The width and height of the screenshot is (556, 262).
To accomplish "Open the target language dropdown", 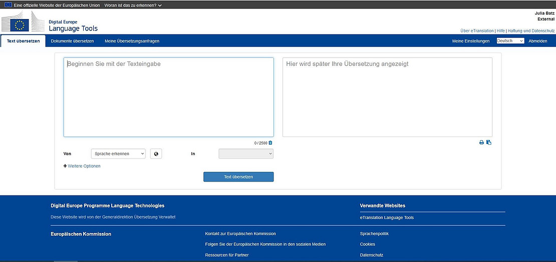I will (246, 154).
